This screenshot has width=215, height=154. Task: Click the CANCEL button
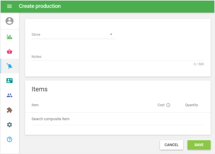pos(171,145)
